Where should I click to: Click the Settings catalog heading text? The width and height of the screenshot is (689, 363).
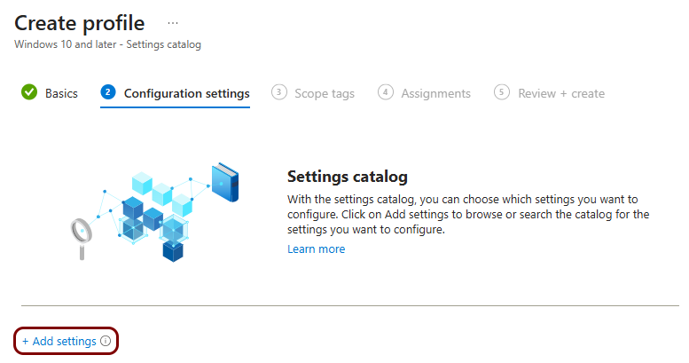click(347, 176)
